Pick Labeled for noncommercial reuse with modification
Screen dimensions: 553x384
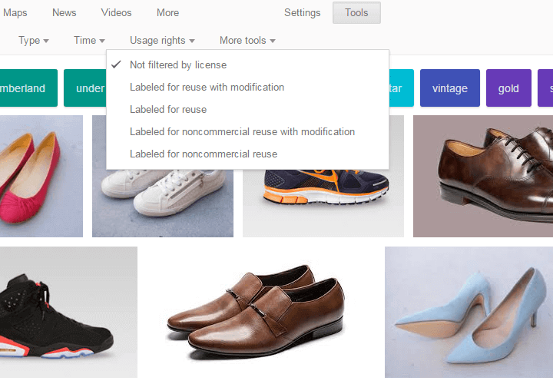[x=242, y=132]
